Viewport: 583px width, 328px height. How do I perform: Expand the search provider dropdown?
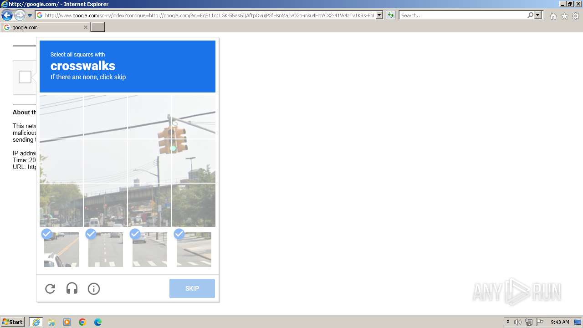coord(538,15)
